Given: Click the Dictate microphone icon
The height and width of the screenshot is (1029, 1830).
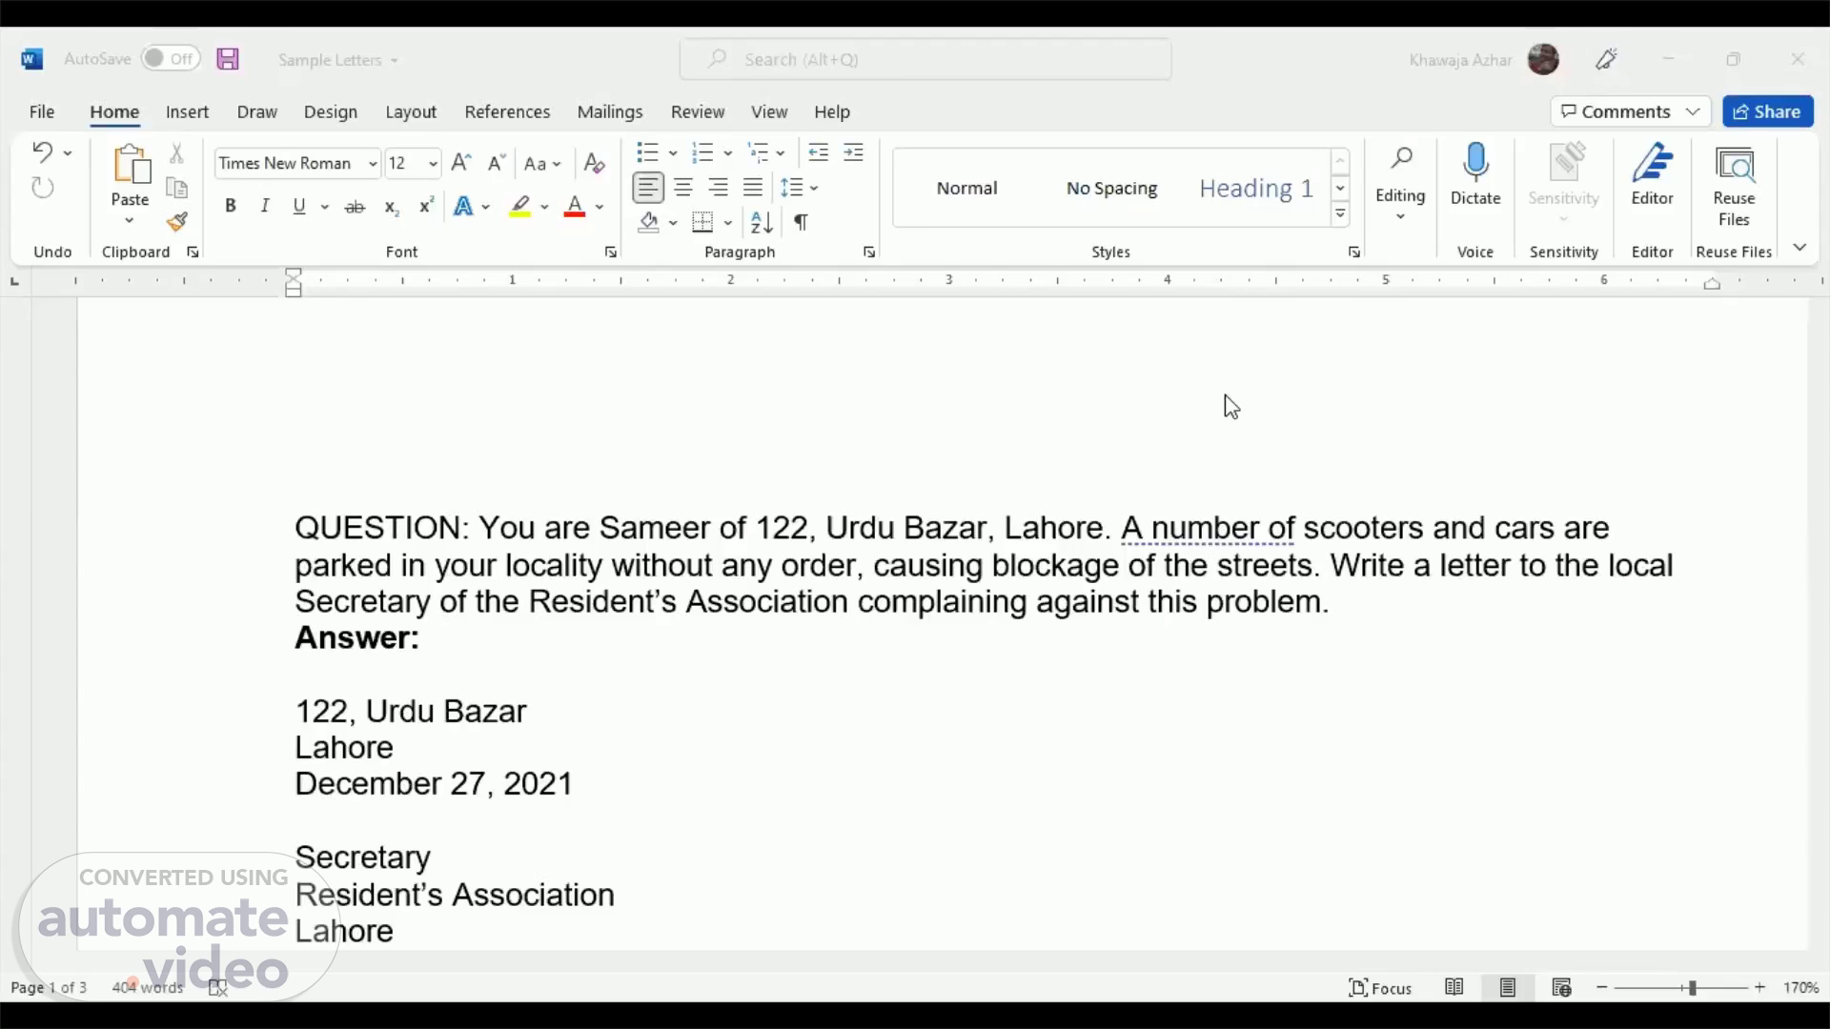Looking at the screenshot, I should tap(1475, 164).
